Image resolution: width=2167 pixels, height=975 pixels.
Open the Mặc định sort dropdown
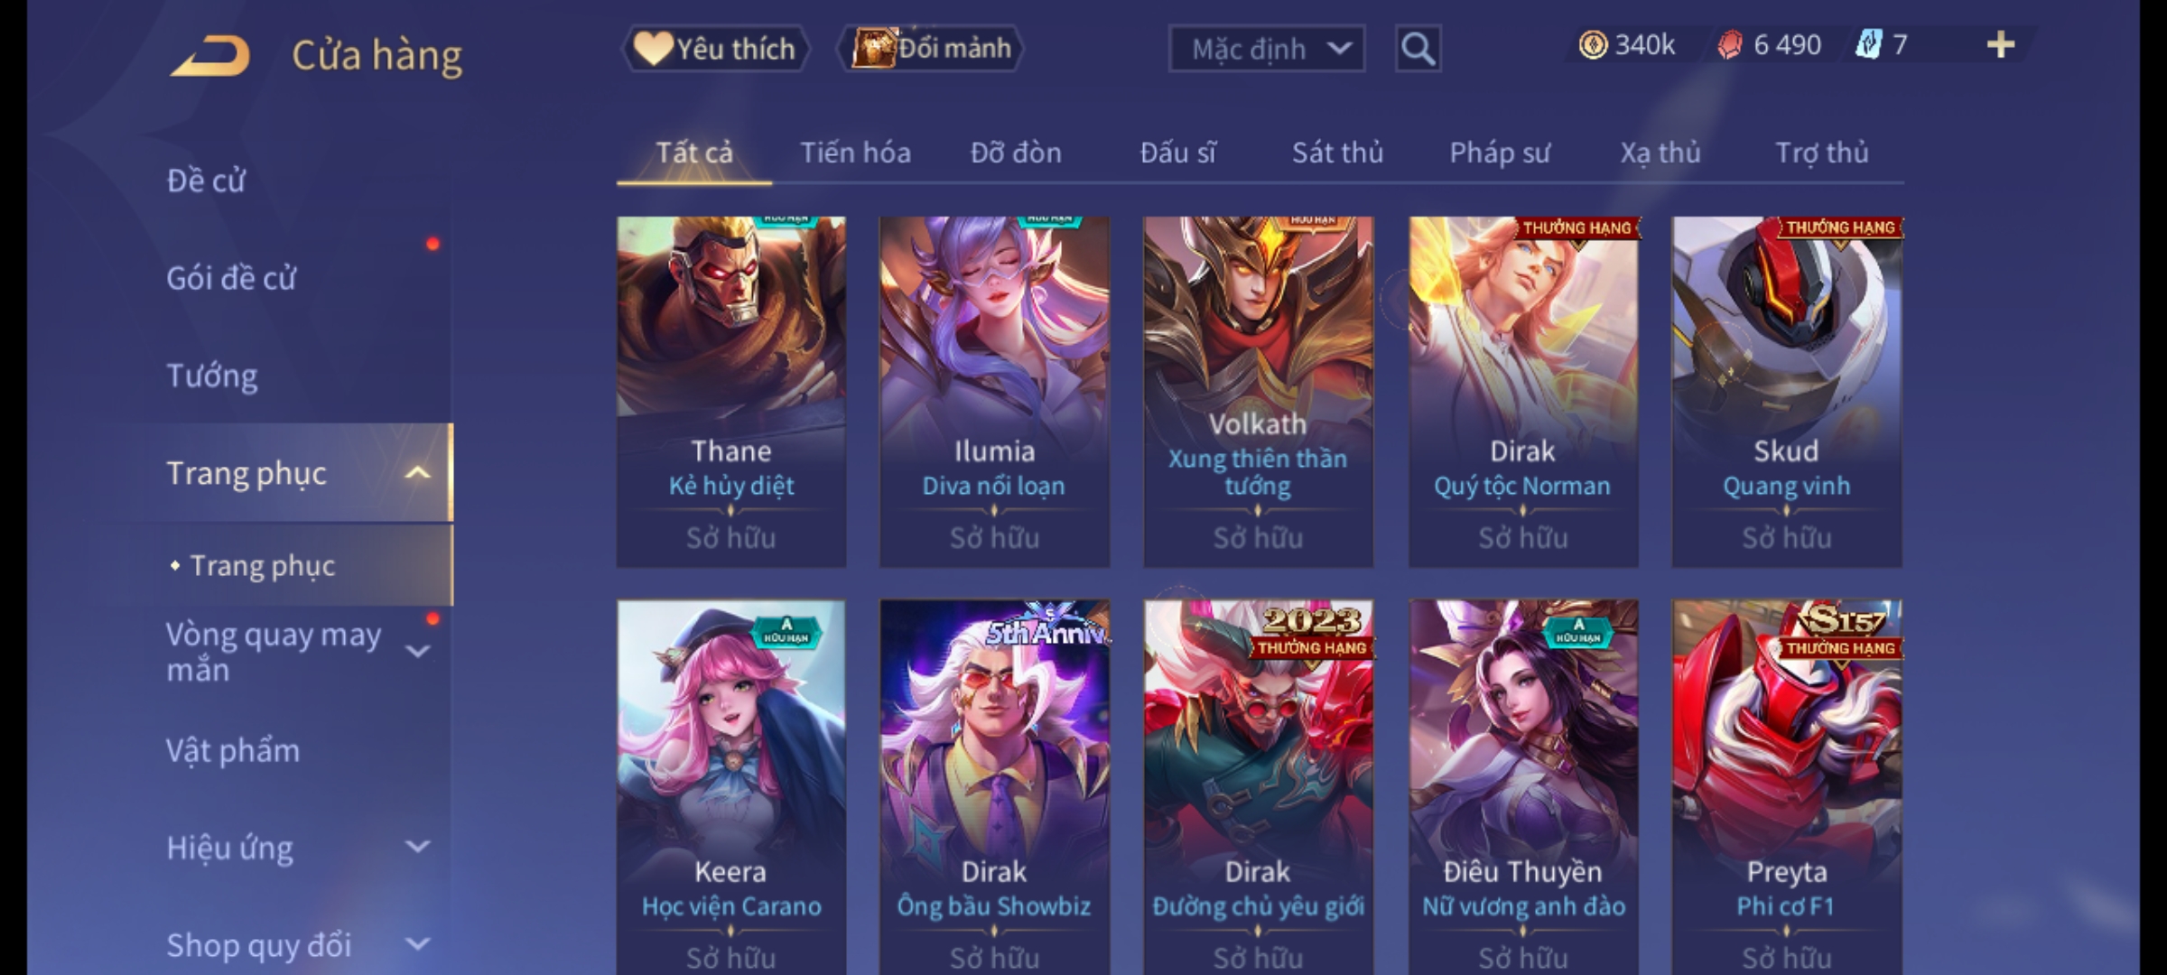click(1266, 49)
